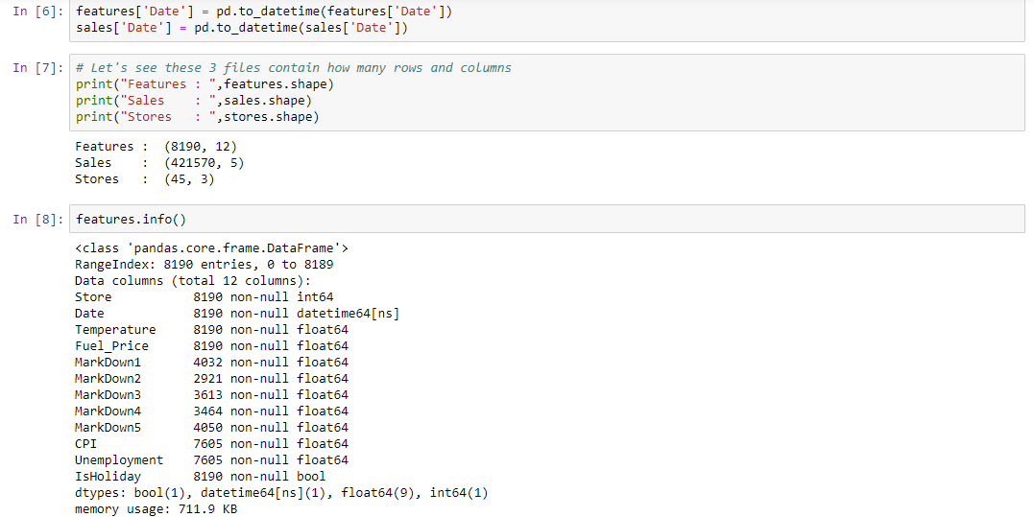
Task: Click the print "Features" shape code line
Action: click(205, 84)
